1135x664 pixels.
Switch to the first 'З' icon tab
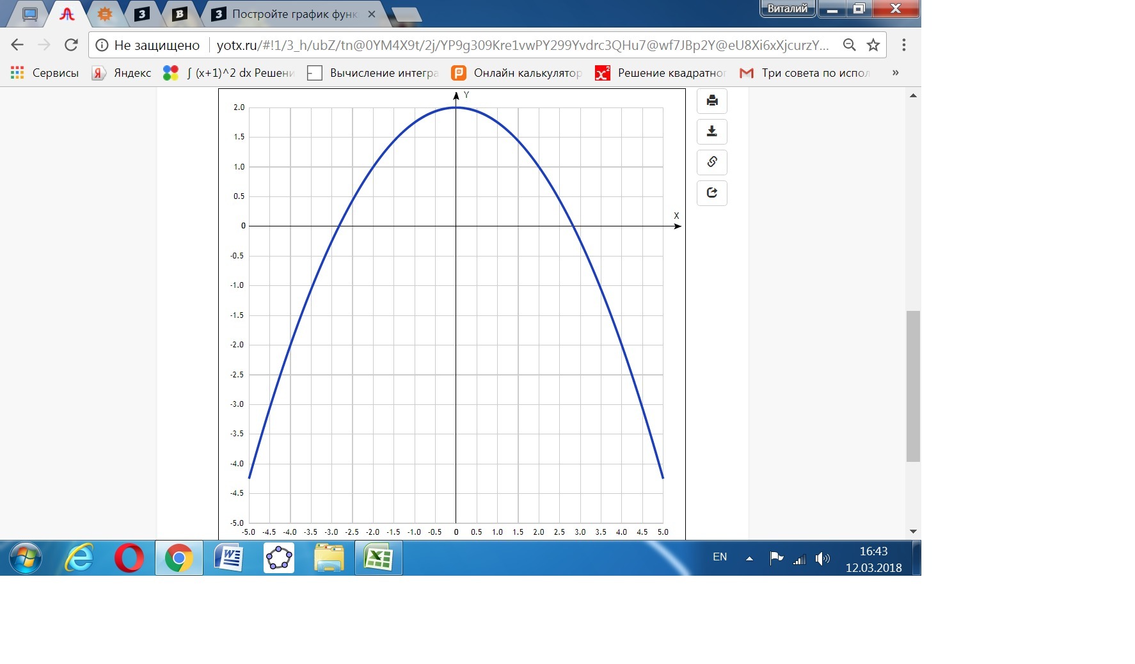point(142,14)
